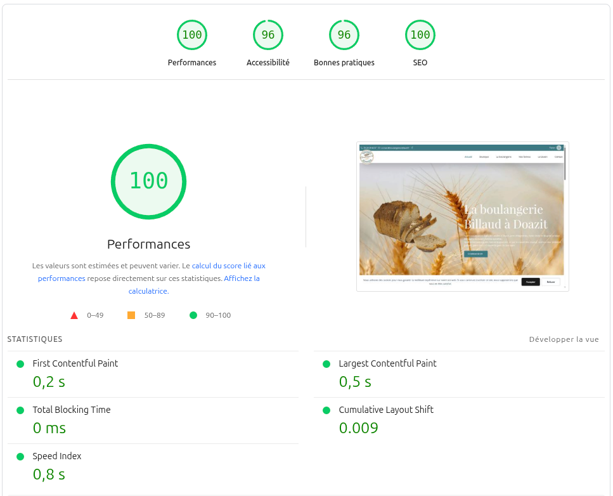Click the orange square in the 50–89 legend
613x496 pixels.
pyautogui.click(x=131, y=315)
